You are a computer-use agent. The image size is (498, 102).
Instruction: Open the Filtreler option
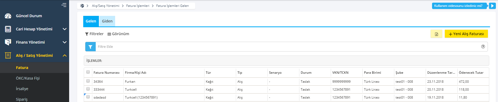94,34
